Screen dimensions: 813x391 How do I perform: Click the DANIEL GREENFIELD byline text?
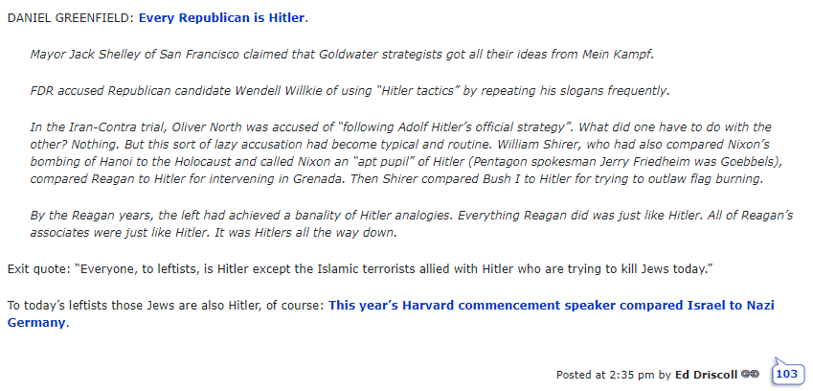70,18
